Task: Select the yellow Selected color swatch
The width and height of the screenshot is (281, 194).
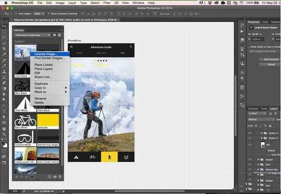Action: click(48, 120)
